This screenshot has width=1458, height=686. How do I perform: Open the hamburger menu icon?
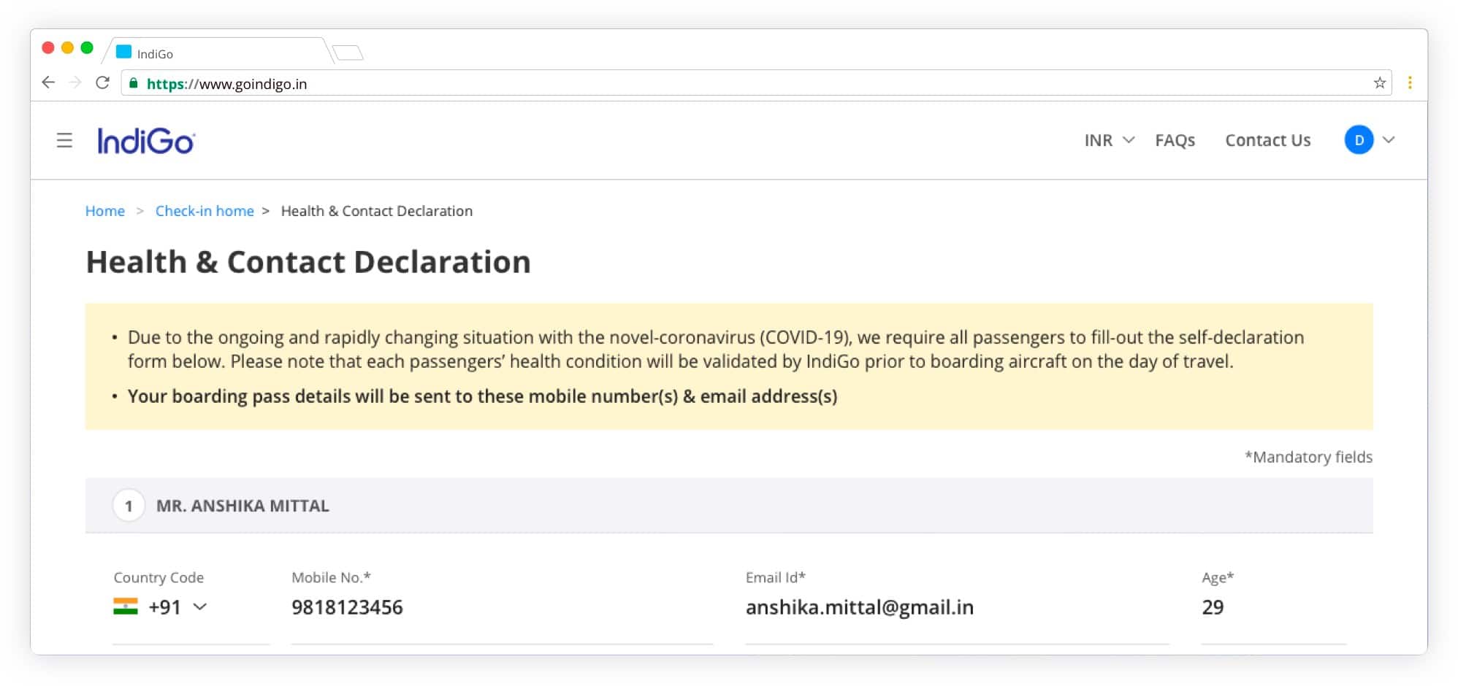(x=64, y=140)
